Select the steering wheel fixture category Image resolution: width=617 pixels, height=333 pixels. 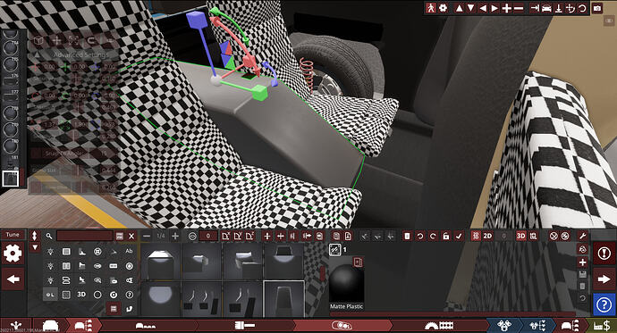(97, 252)
